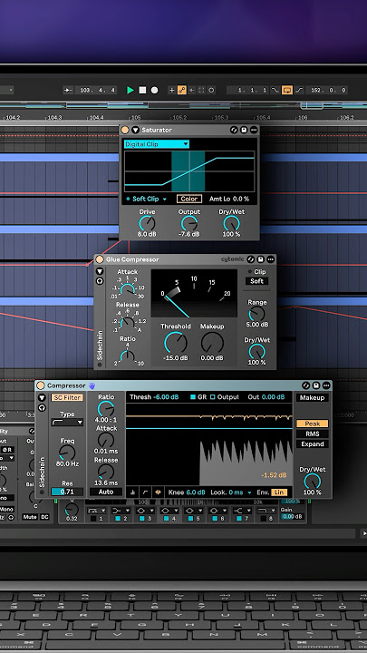This screenshot has height=653, width=367.
Task: Click the Mute button in Utility
Action: coord(30,517)
